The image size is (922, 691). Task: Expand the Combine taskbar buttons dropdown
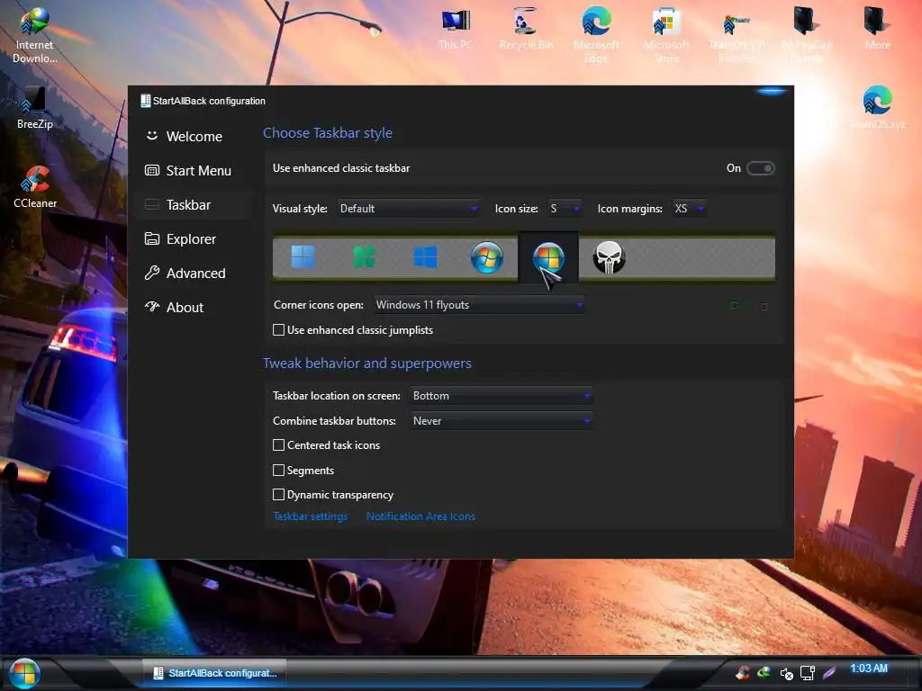click(501, 421)
